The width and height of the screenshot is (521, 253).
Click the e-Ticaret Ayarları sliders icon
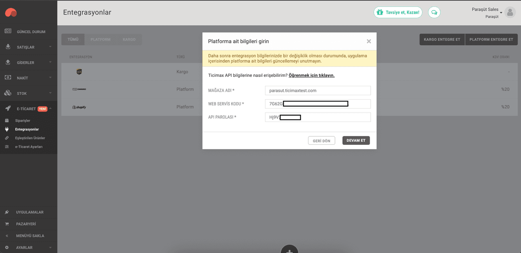click(x=7, y=146)
